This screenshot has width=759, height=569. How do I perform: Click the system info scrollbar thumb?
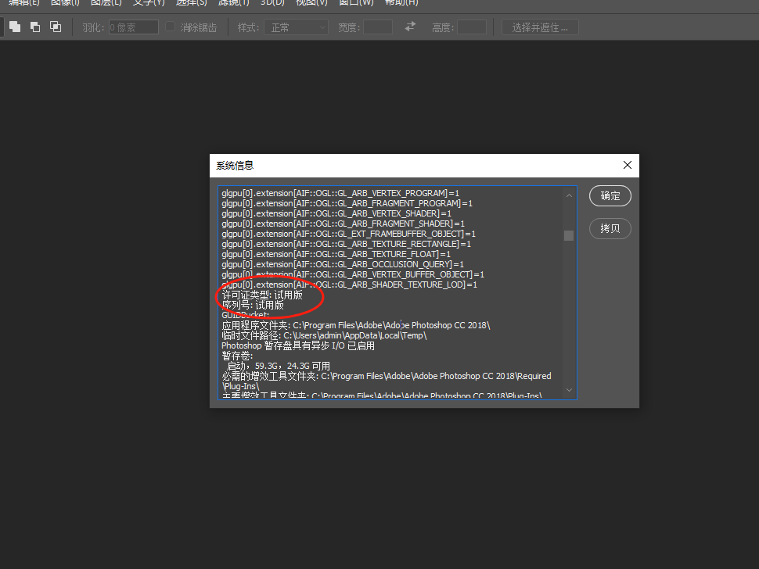pos(569,235)
